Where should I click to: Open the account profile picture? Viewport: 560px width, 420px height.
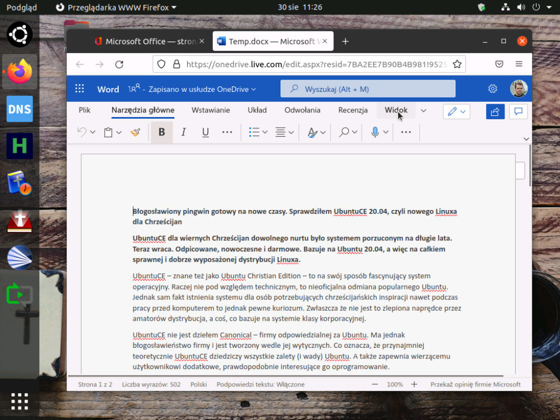pos(519,88)
